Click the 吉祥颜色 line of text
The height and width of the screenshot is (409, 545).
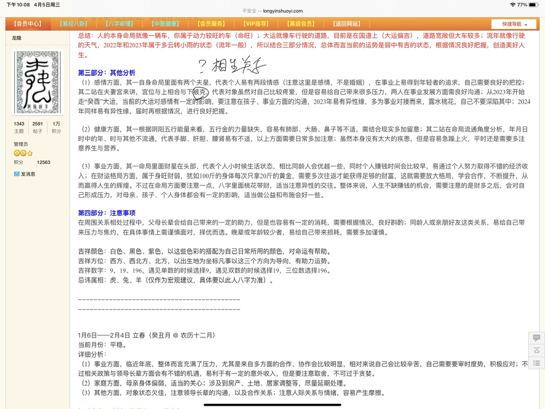click(x=205, y=251)
